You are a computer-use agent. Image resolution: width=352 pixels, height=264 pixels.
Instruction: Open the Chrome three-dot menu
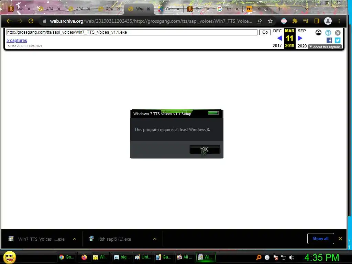coord(339,21)
